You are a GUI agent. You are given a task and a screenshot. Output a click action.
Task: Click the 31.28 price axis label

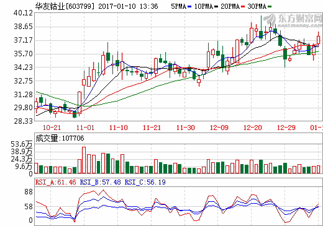pos(24,95)
